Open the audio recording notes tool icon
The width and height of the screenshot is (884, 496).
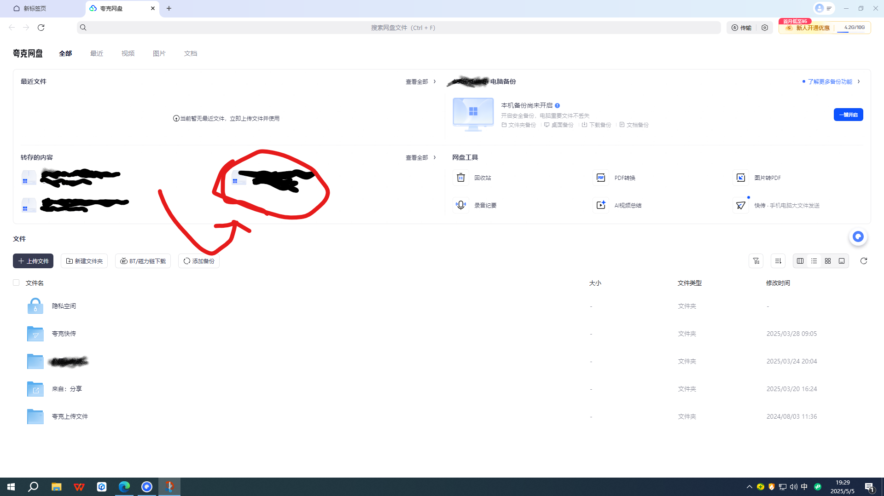[461, 205]
